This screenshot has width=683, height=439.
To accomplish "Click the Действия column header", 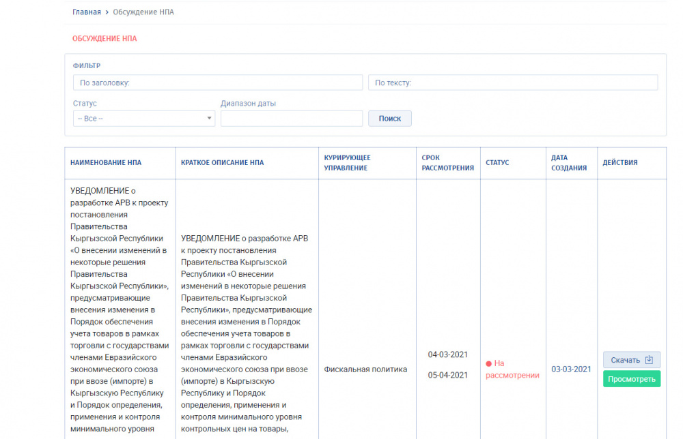I will click(619, 163).
